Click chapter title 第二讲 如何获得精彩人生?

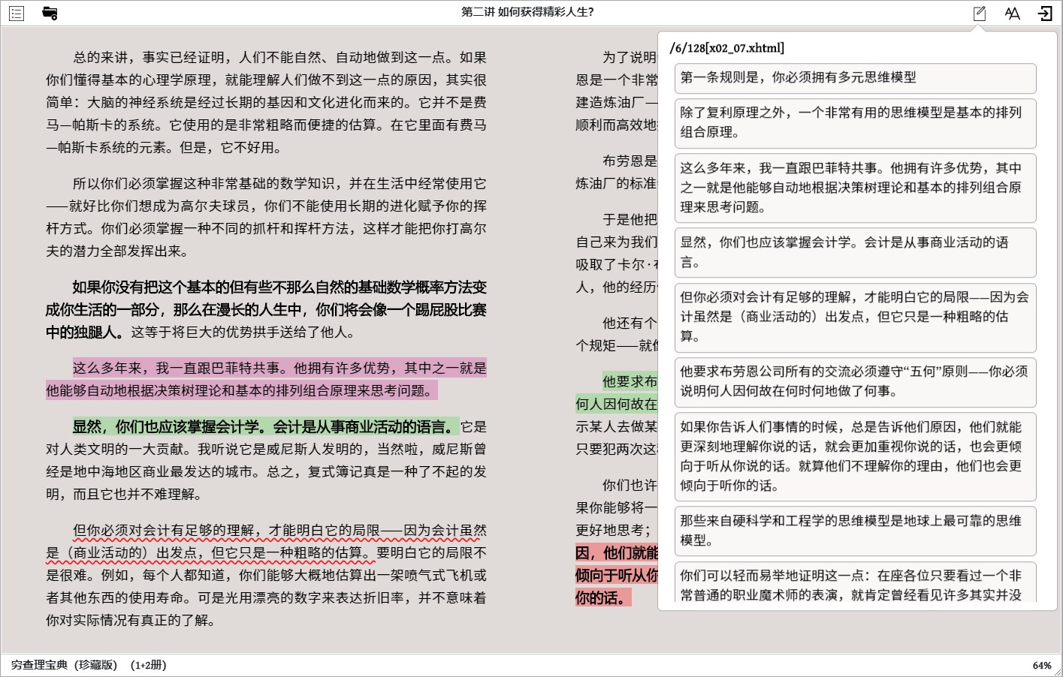point(527,12)
